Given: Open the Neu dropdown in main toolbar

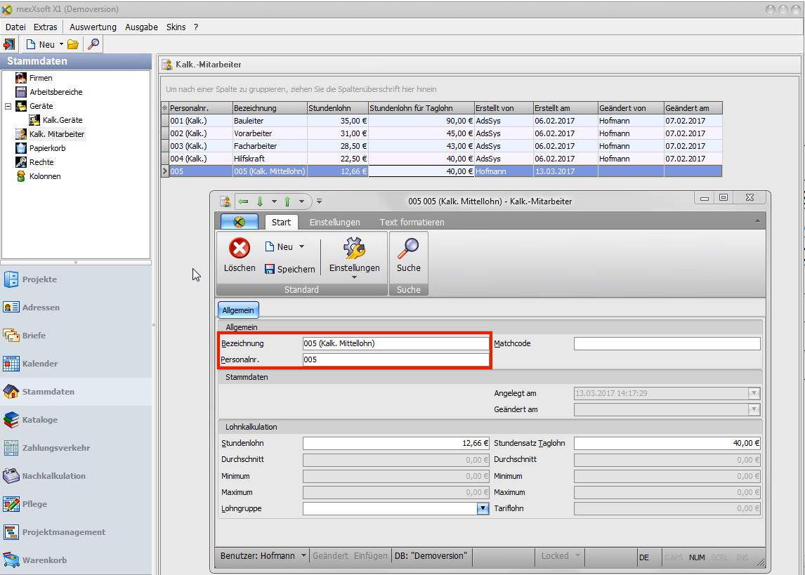Looking at the screenshot, I should tap(61, 45).
